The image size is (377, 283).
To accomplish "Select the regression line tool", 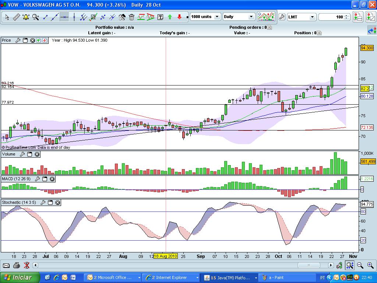I will tap(93, 17).
